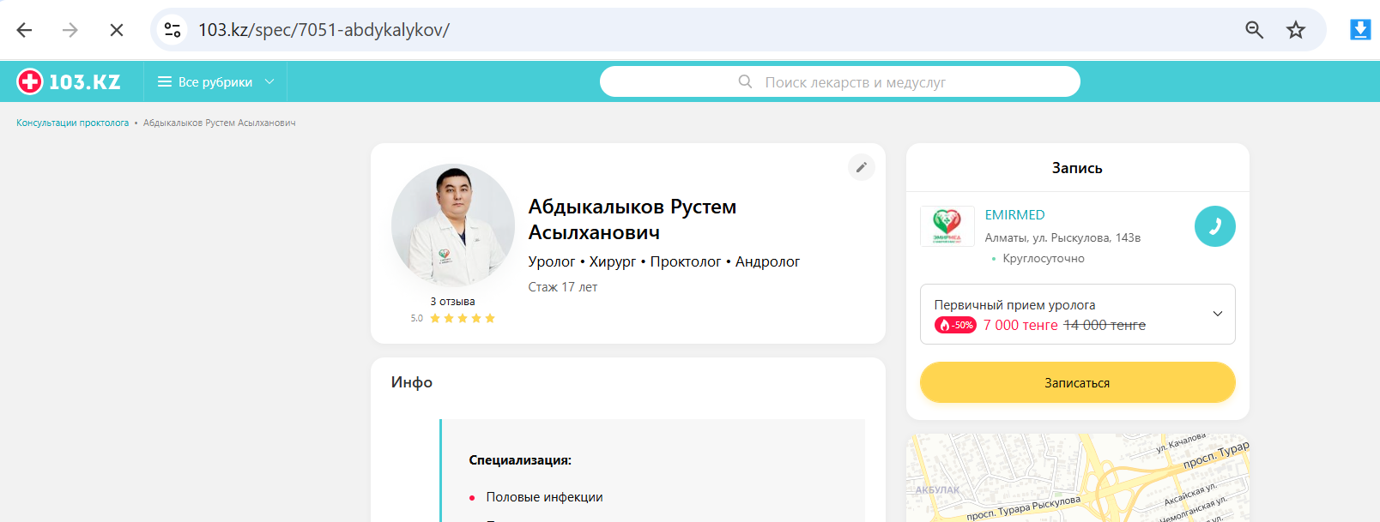This screenshot has height=522, width=1380.
Task: Go back to the previous page
Action: click(24, 30)
